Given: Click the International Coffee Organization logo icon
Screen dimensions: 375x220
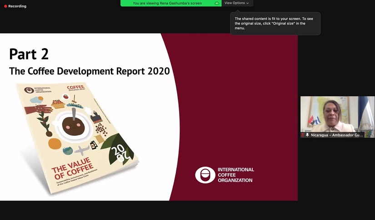Looking at the screenshot, I should point(205,175).
